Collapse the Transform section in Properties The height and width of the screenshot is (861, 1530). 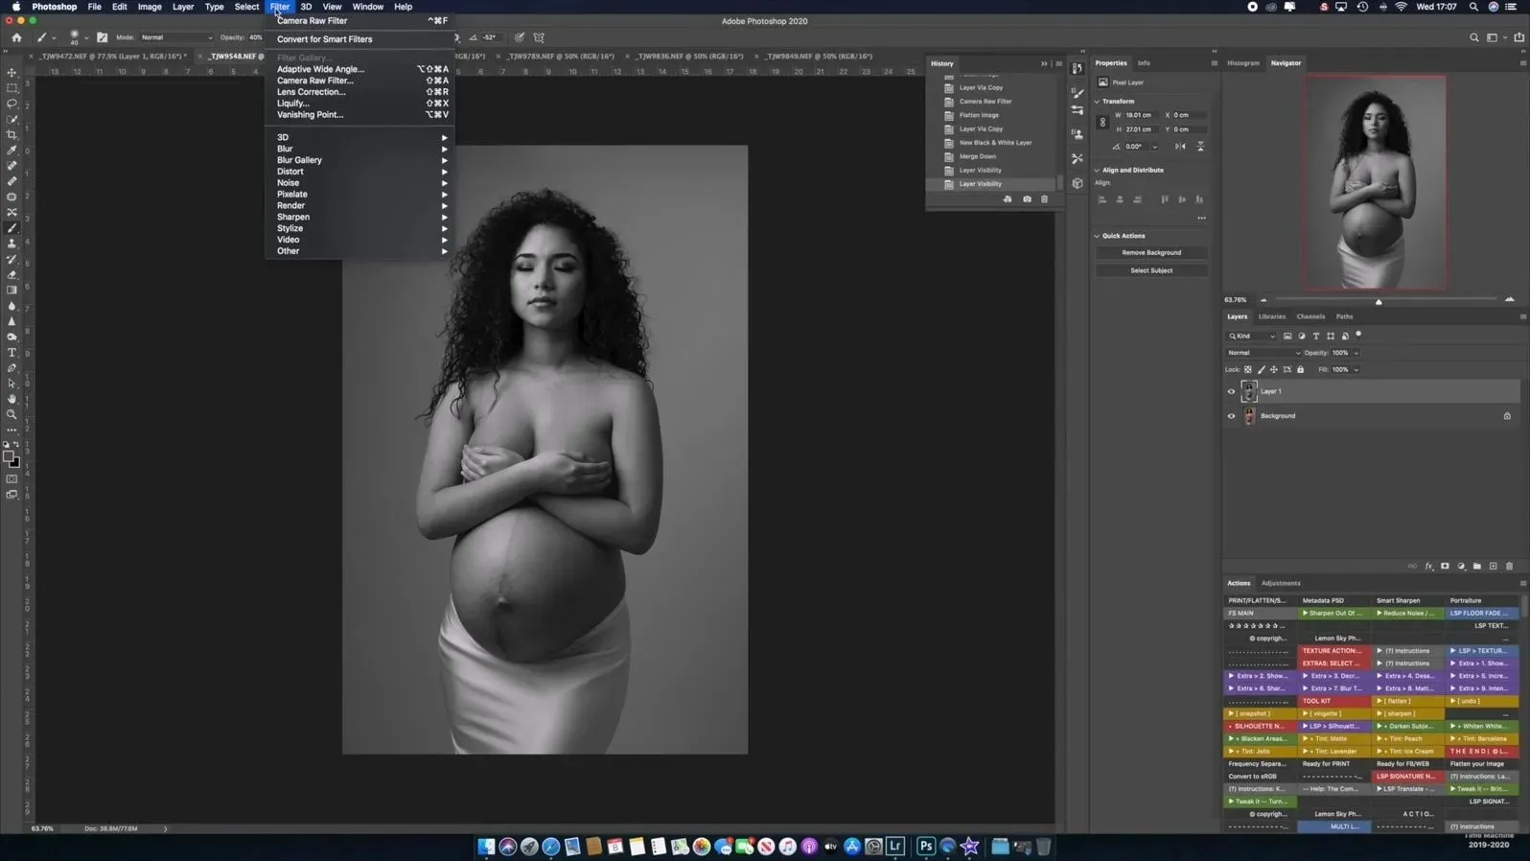point(1098,101)
